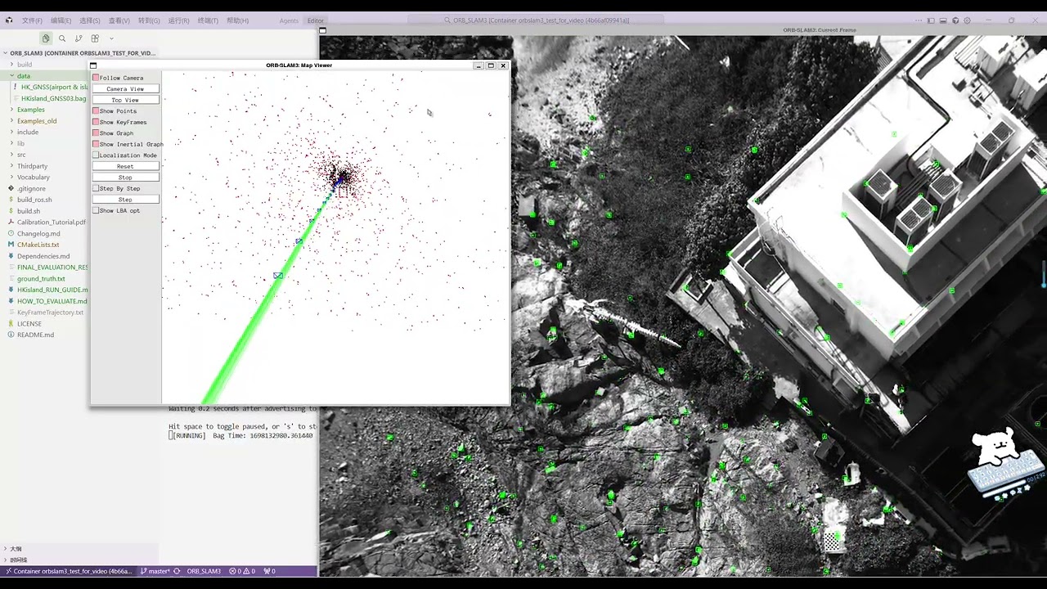
Task: Click the Step button in Map Viewer
Action: (125, 199)
